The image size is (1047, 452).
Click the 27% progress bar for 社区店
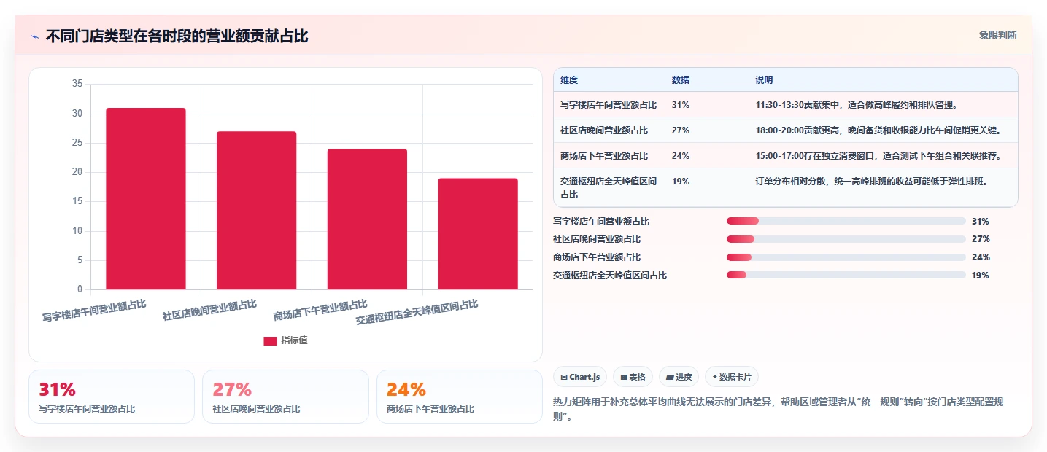coord(846,239)
